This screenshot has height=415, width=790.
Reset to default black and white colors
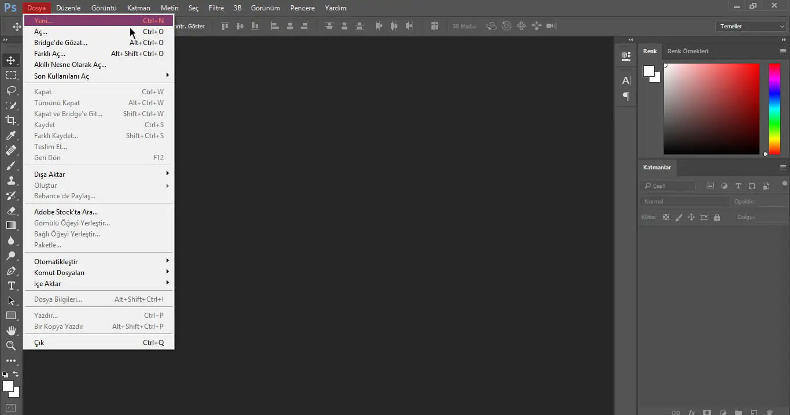pos(5,375)
